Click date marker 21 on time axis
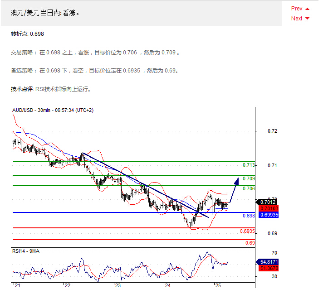333x294 pixels. tap(17, 285)
